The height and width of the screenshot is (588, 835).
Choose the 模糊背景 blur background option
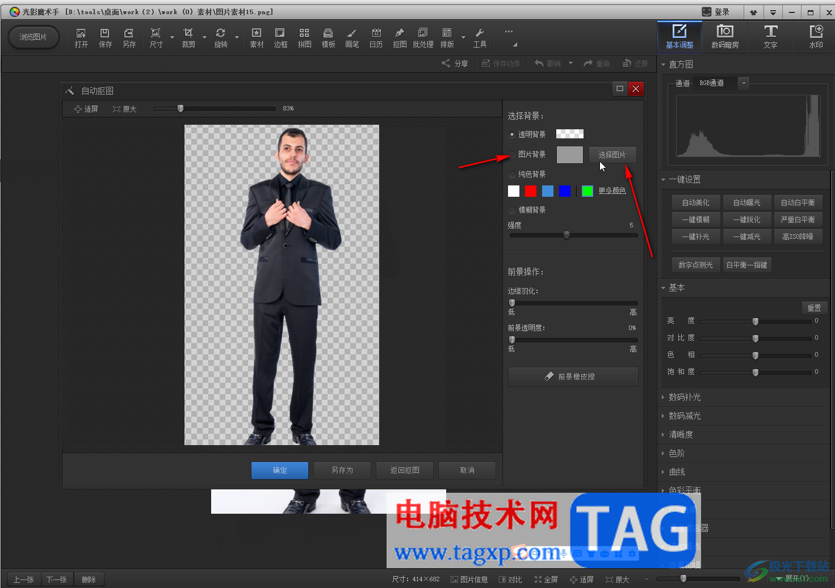pyautogui.click(x=513, y=210)
